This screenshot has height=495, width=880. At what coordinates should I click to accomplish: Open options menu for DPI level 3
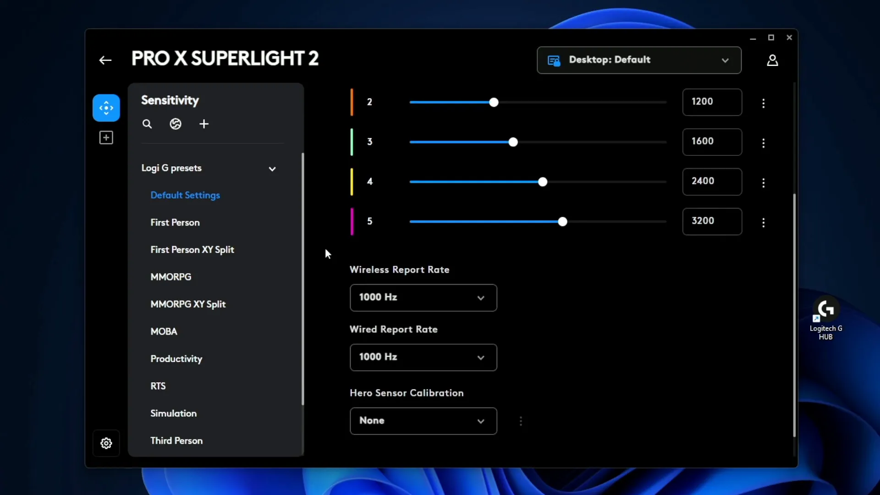[x=764, y=143]
